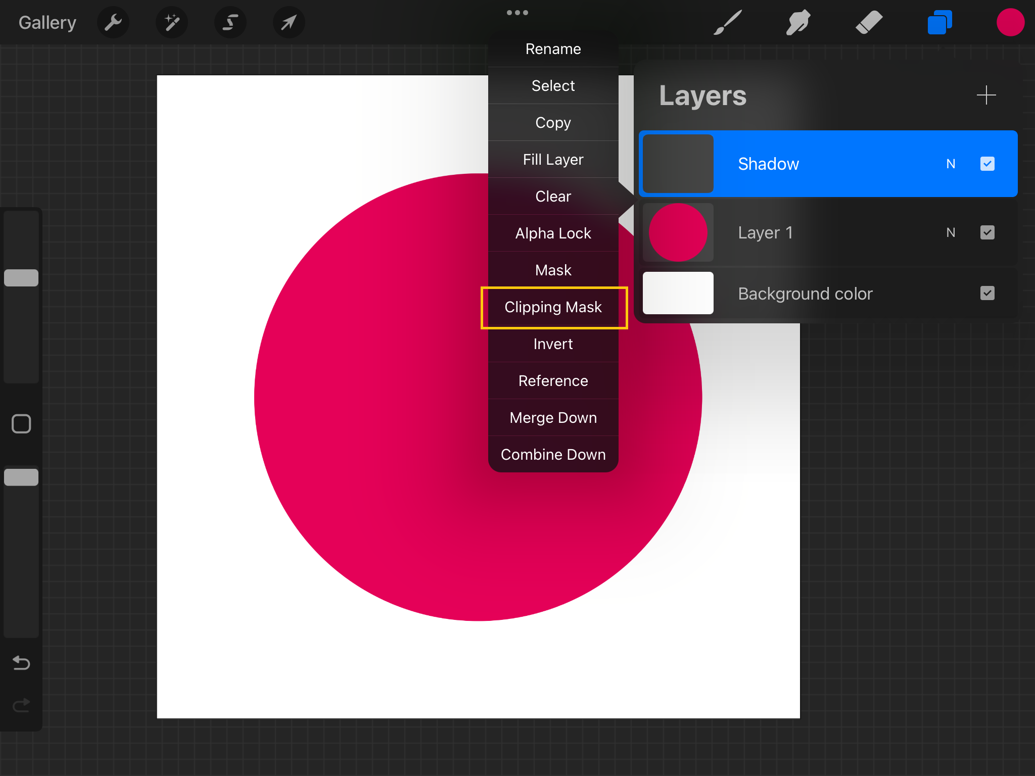Select the Selection tool
Viewport: 1035px width, 776px height.
(230, 22)
